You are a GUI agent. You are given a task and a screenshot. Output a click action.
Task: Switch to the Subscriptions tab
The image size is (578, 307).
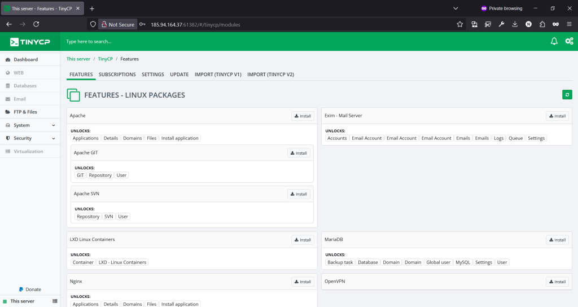coord(117,74)
